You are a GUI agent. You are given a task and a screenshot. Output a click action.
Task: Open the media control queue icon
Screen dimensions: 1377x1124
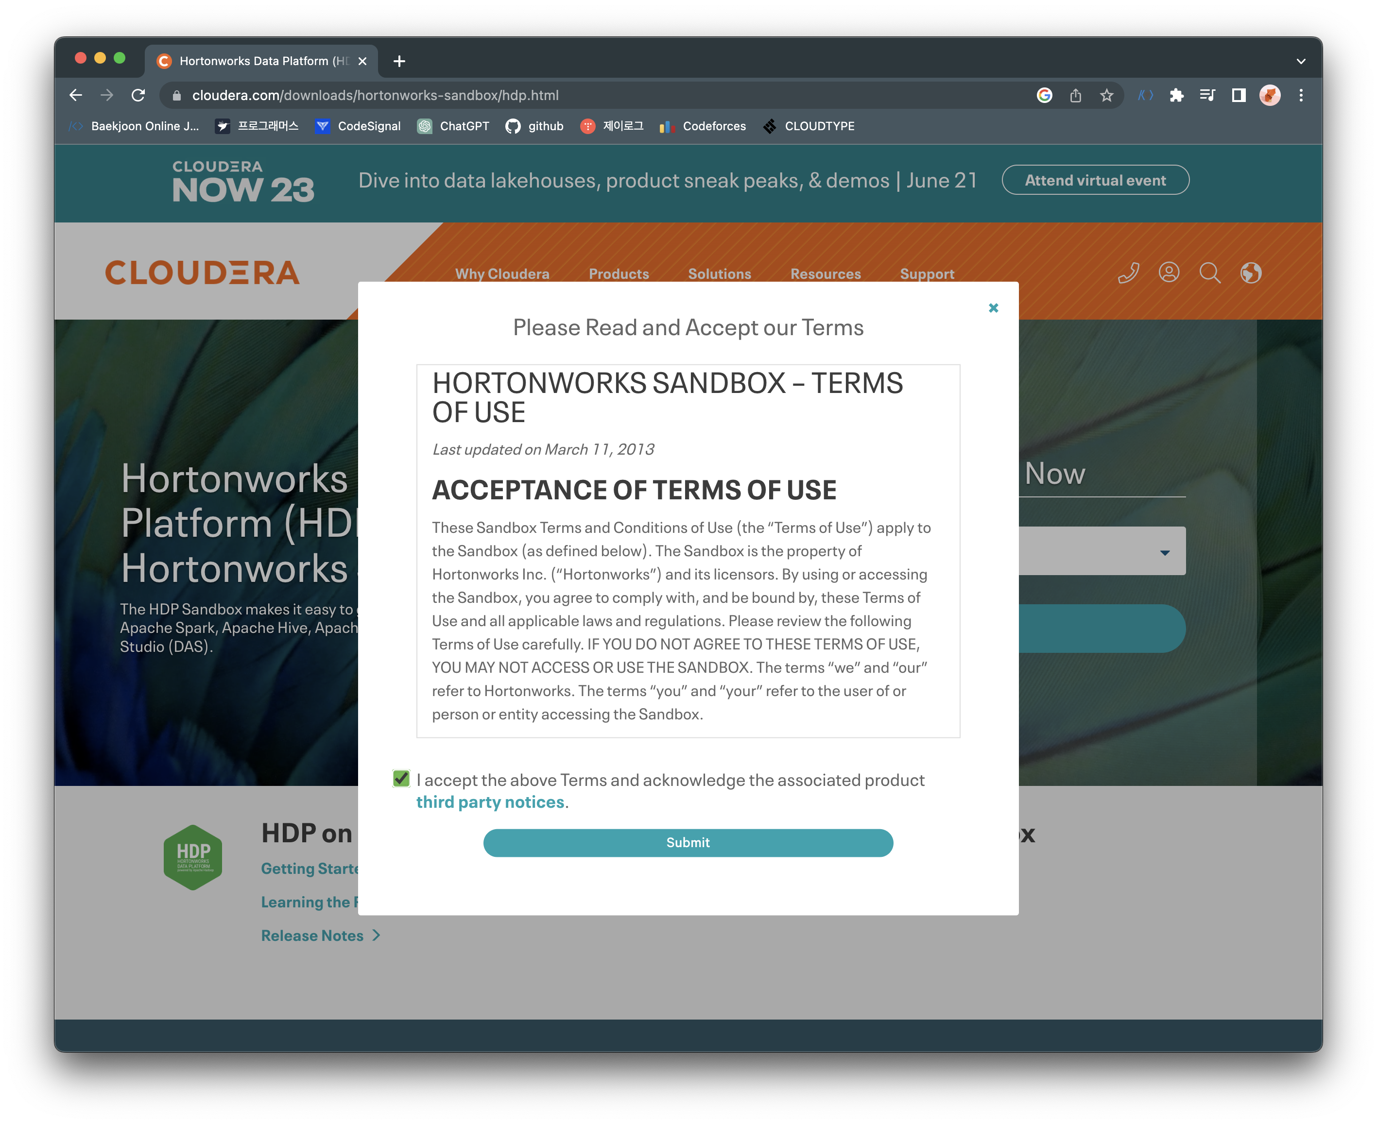pyautogui.click(x=1207, y=95)
